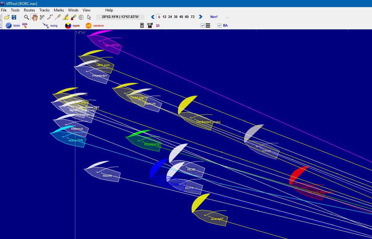This screenshot has width=372, height=239.
Task: Open the Help menu
Action: (109, 10)
